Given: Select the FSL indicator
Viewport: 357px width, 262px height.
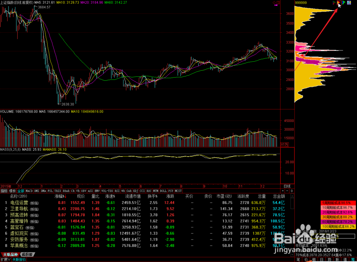Looking at the screenshot, I should 50,191.
